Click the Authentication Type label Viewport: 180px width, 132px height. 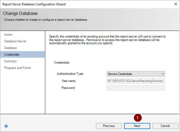coord(70,74)
